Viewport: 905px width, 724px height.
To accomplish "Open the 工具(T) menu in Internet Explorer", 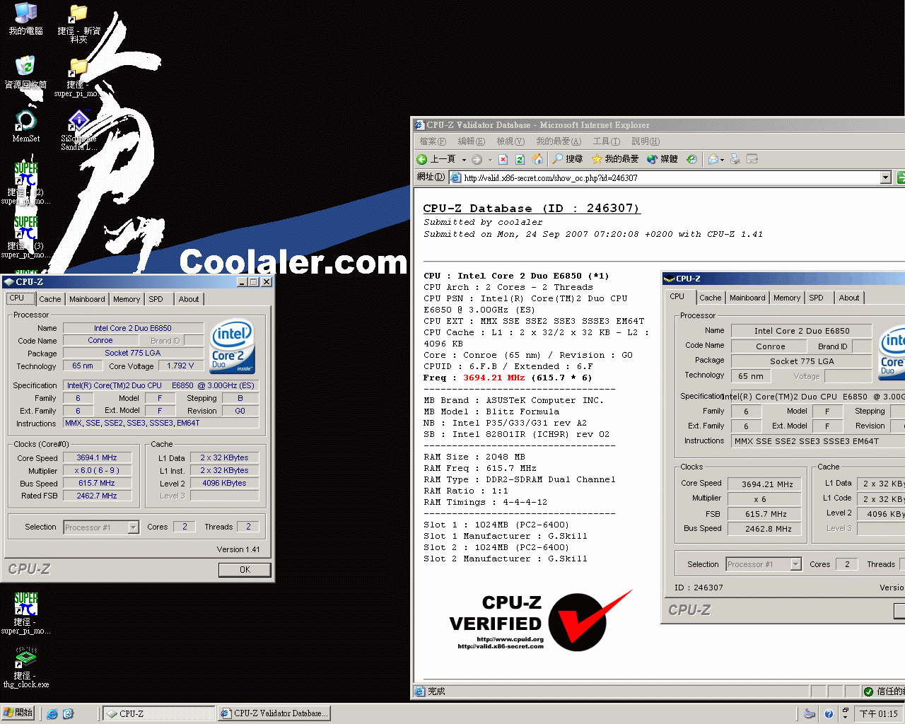I will click(607, 141).
